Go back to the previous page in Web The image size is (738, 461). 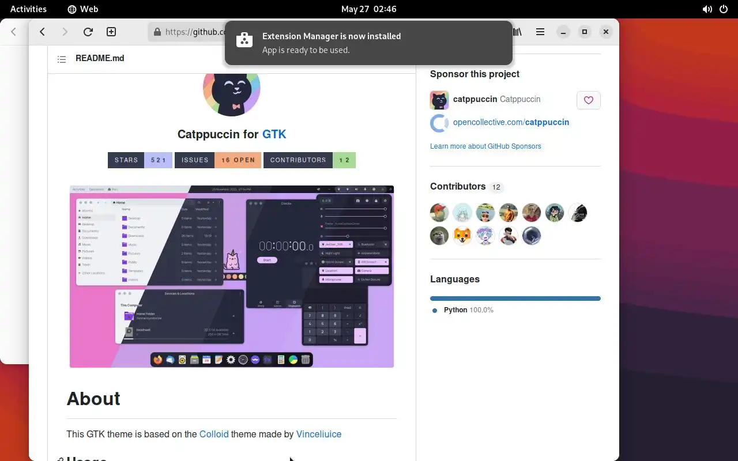click(42, 32)
